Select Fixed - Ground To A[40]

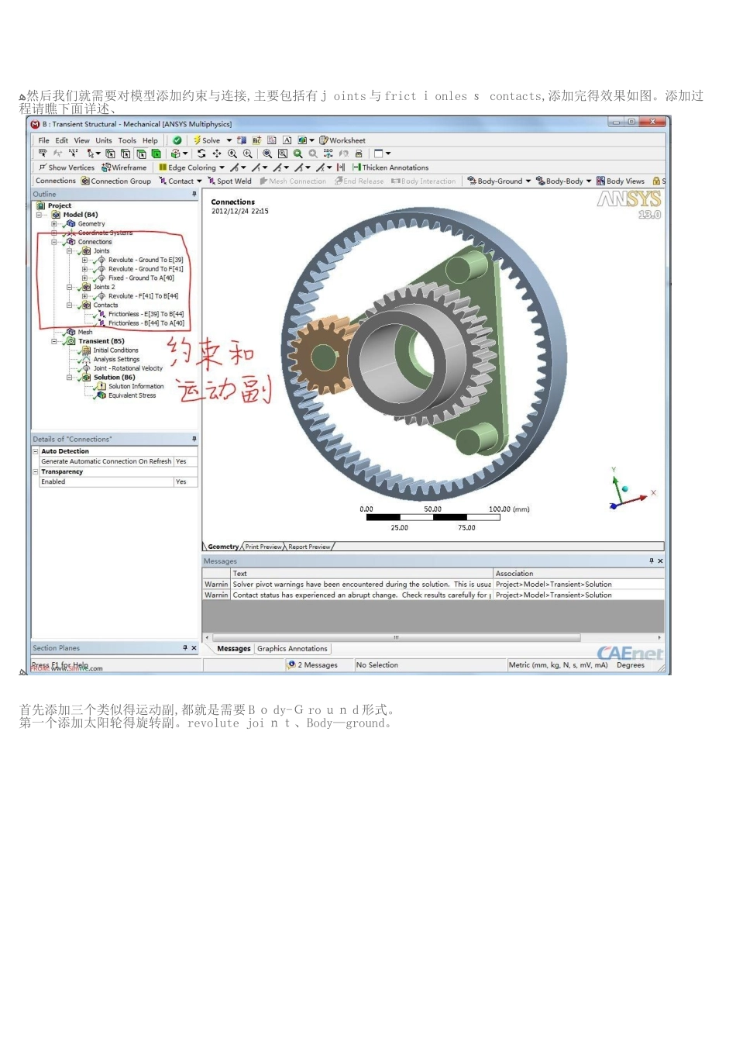click(141, 278)
